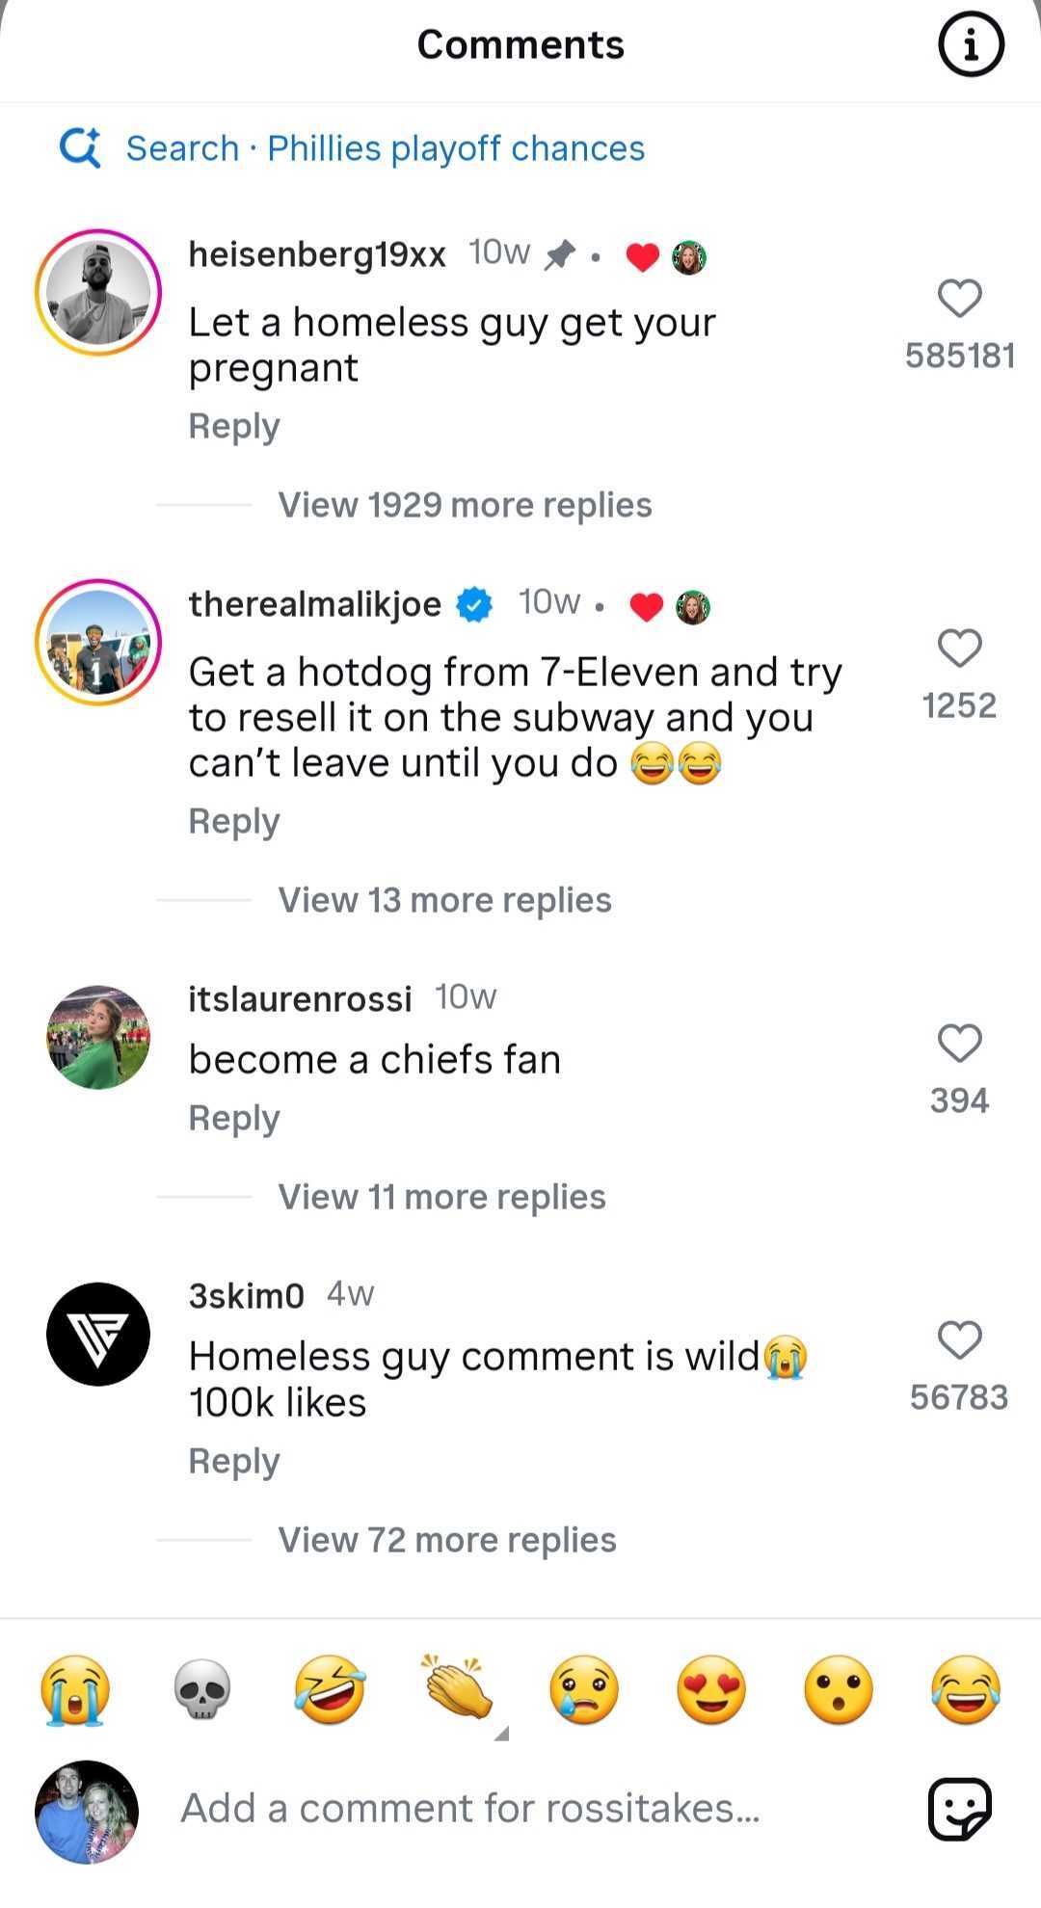Like therealmalikjoe's hotdog comment
This screenshot has width=1041, height=1908.
pos(959,649)
